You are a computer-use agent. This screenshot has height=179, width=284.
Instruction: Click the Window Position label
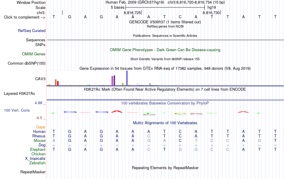pos(31,2)
